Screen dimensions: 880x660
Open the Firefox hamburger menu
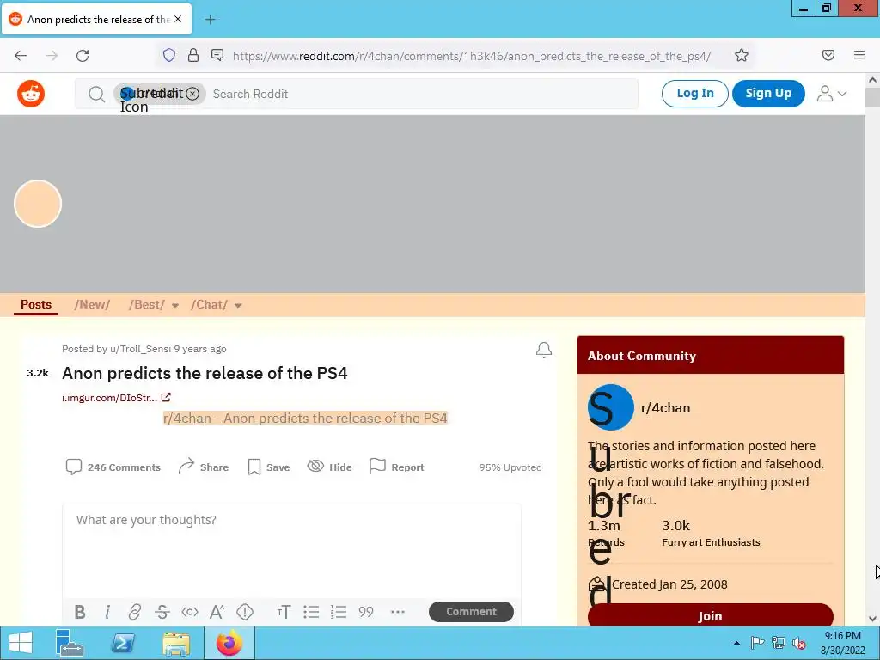[859, 55]
